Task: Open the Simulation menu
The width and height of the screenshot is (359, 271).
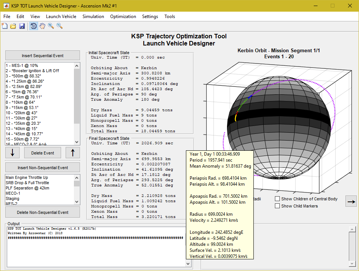Action: [x=93, y=17]
